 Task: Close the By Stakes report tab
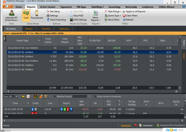19,29
